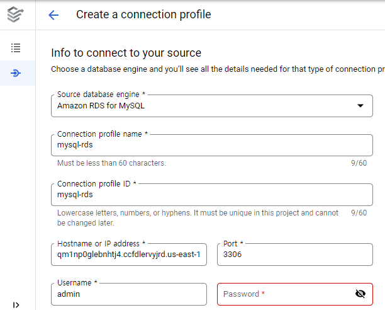Click the Port field showing 3306
385x310 pixels.
coord(295,255)
